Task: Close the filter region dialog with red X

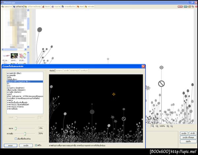Action: 143,66
